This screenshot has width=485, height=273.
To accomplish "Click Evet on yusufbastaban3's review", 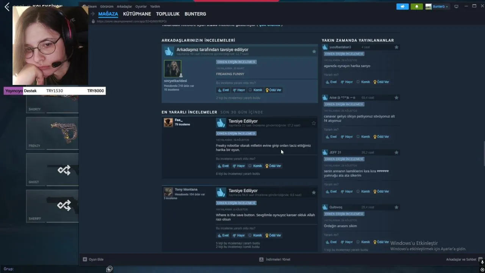I will [331, 82].
